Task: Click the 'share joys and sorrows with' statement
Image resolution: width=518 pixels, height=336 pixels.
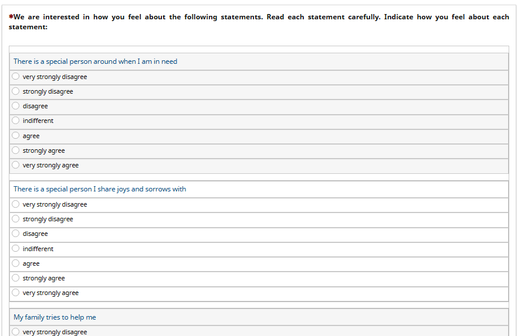Action: (100, 189)
